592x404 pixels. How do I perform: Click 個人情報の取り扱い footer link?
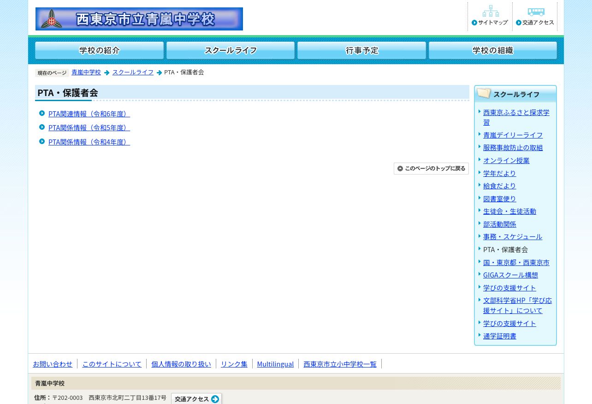point(181,364)
